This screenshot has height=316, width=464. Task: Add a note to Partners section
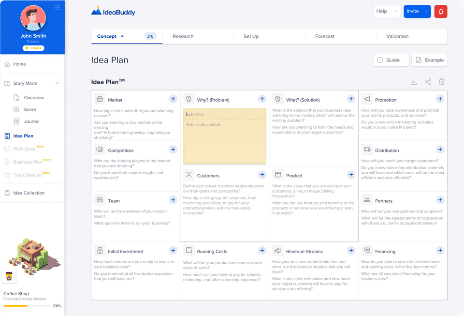(x=440, y=200)
